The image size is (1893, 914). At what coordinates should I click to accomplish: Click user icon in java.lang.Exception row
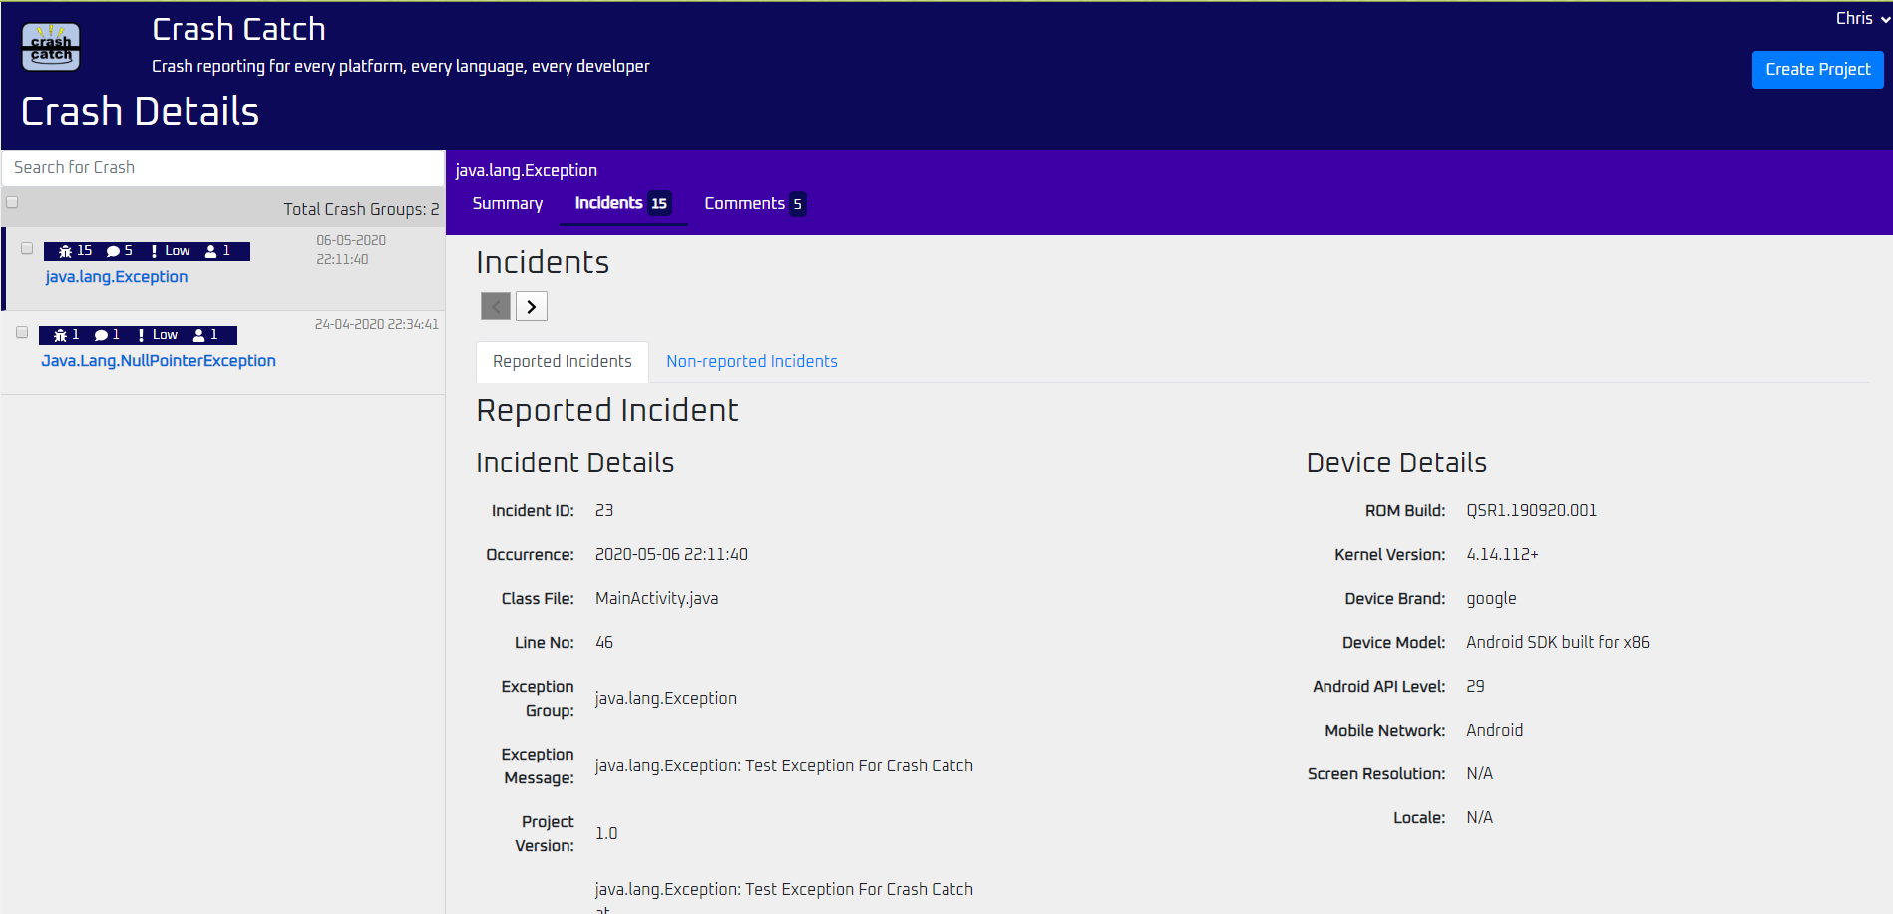tap(211, 251)
